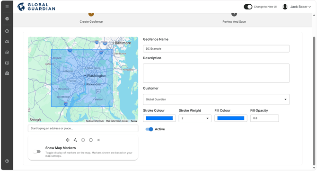Image resolution: width=317 pixels, height=171 pixels.
Task: Open the Customer dropdown
Action: pyautogui.click(x=216, y=99)
